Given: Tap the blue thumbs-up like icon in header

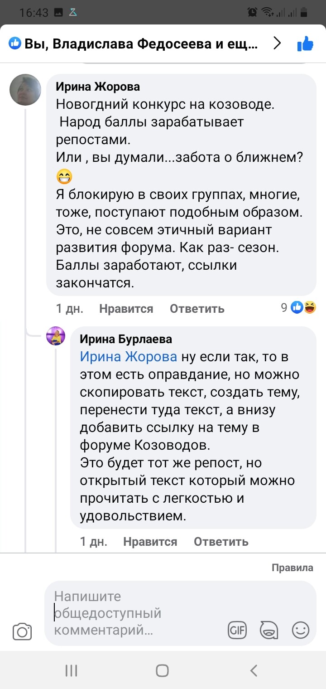Looking at the screenshot, I should 305,44.
